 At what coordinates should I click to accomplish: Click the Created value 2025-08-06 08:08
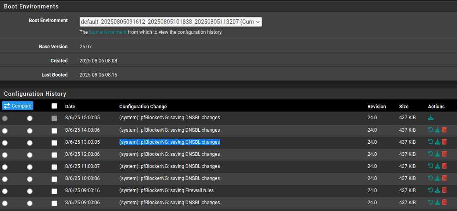[98, 61]
